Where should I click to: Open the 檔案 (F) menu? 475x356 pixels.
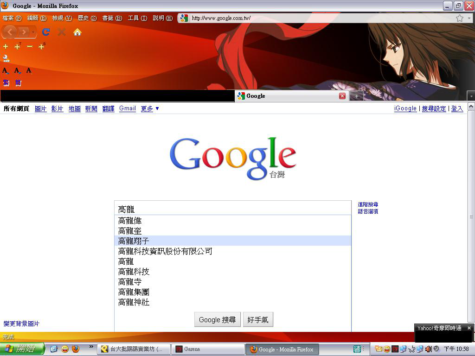[x=12, y=18]
